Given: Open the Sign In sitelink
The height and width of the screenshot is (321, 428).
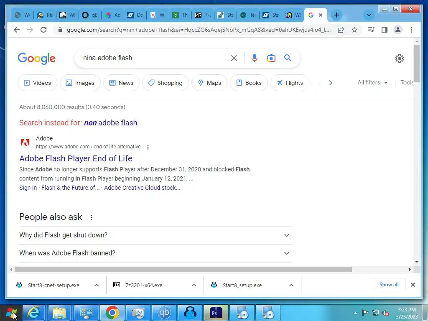Looking at the screenshot, I should [28, 188].
